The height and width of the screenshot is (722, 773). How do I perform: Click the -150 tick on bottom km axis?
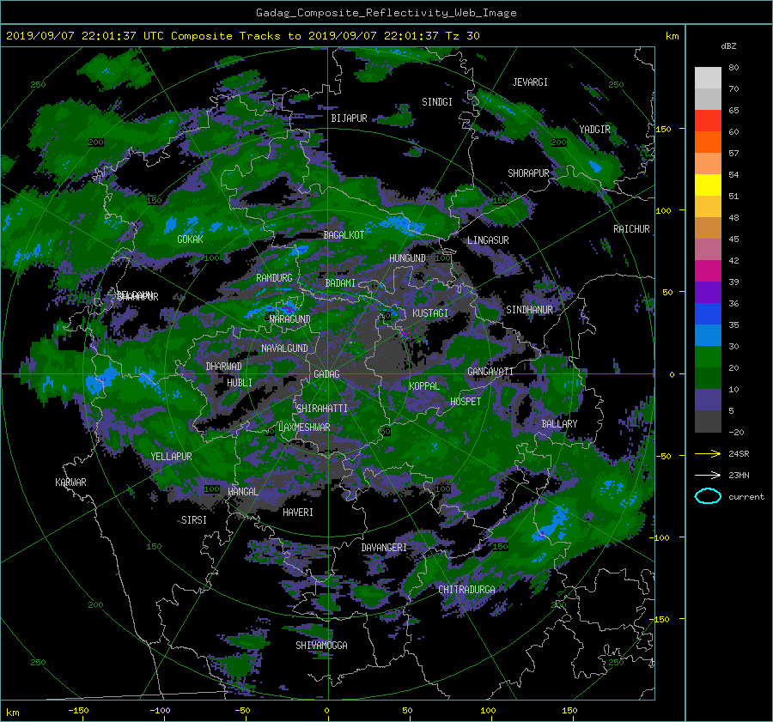[x=78, y=711]
